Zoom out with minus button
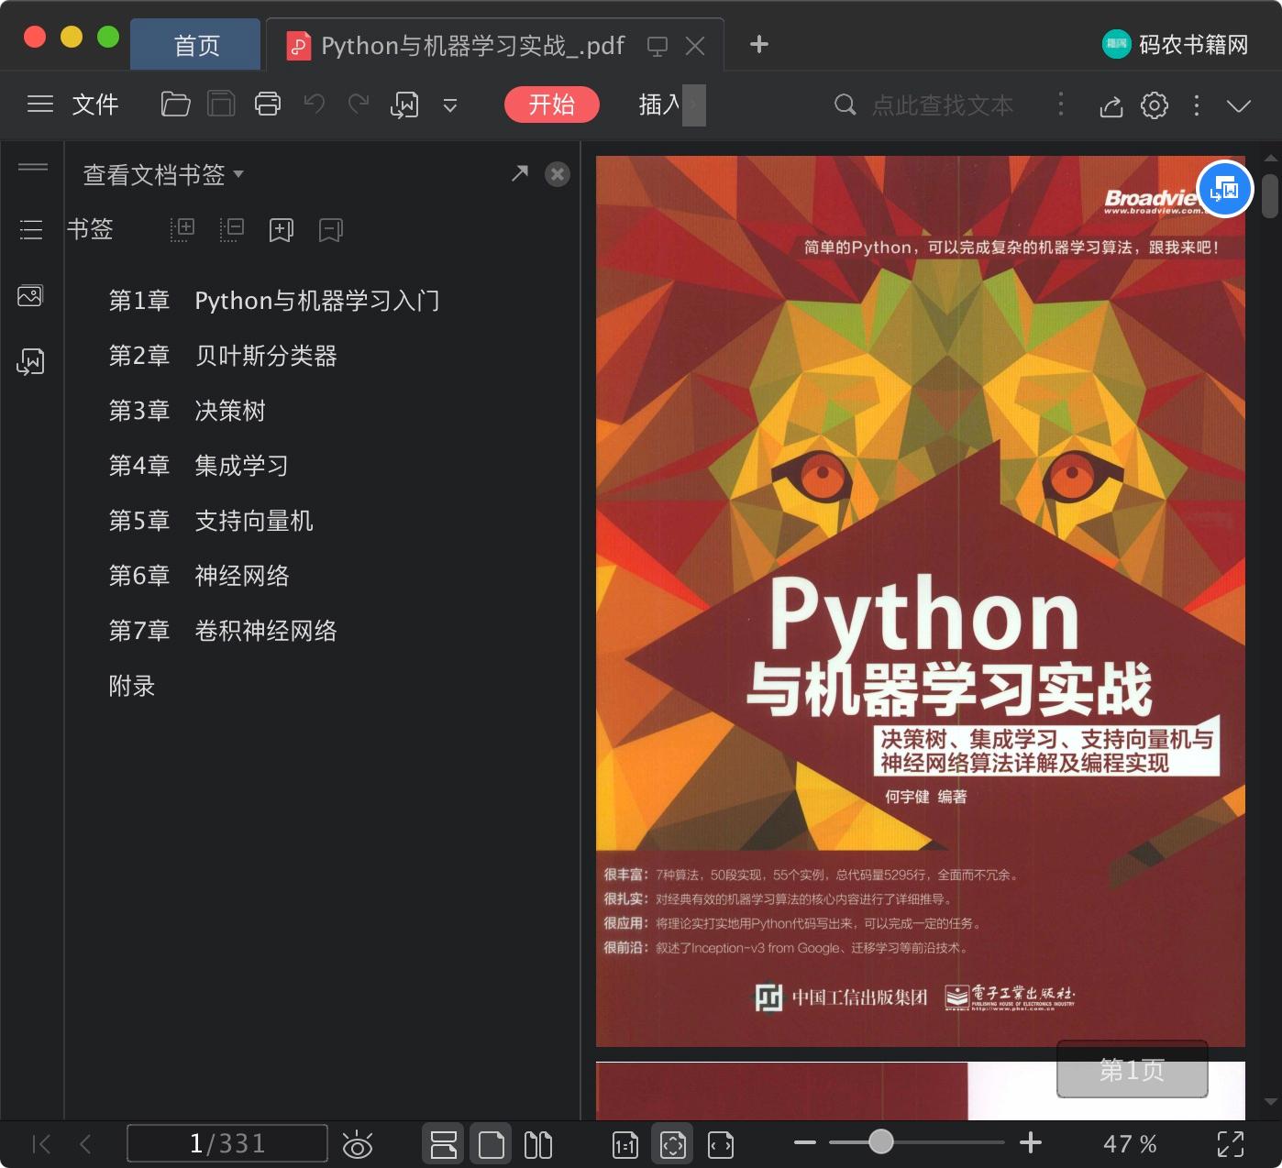1282x1168 pixels. point(805,1142)
